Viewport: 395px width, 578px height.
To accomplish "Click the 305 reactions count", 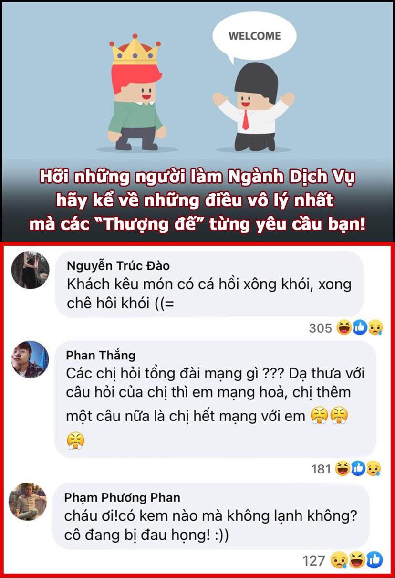I will tap(320, 328).
